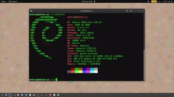Click the 'Packages: 1624 (dpkg)' line
174x97 pixels.
coord(80,33)
